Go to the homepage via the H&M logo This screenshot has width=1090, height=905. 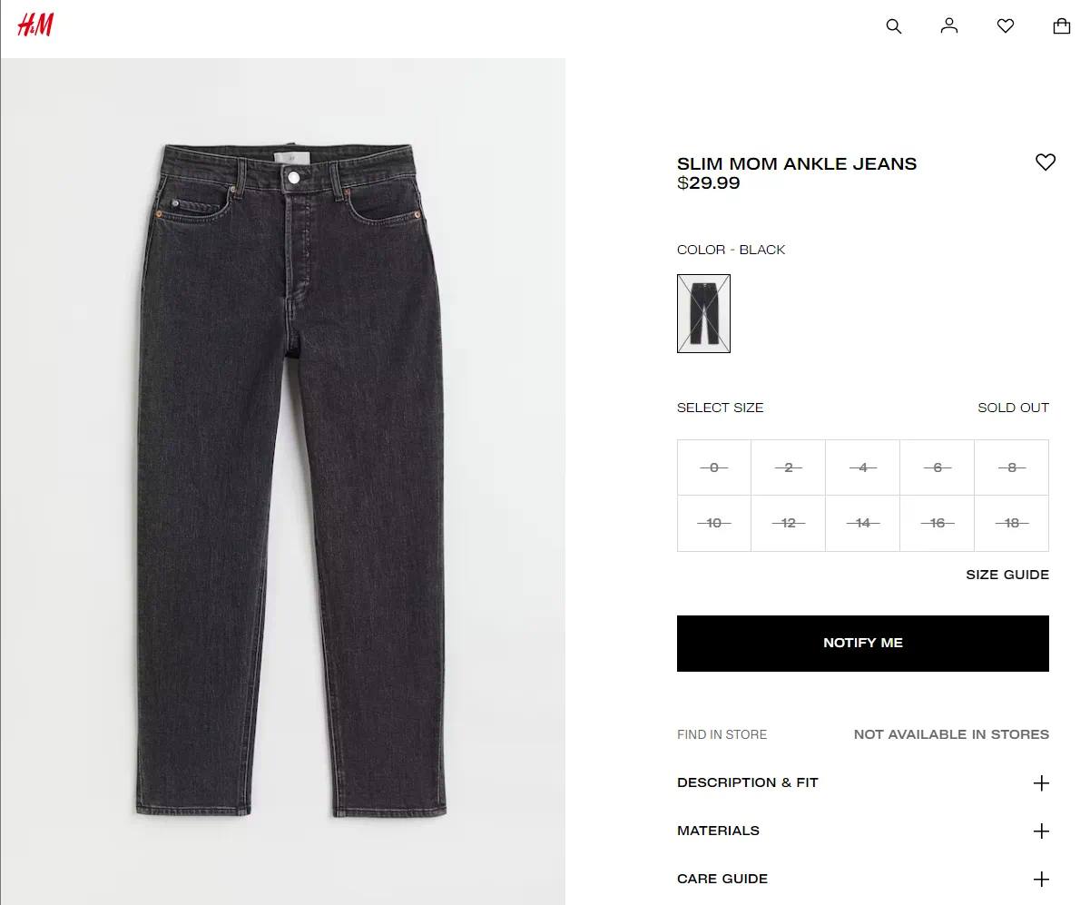click(x=35, y=25)
